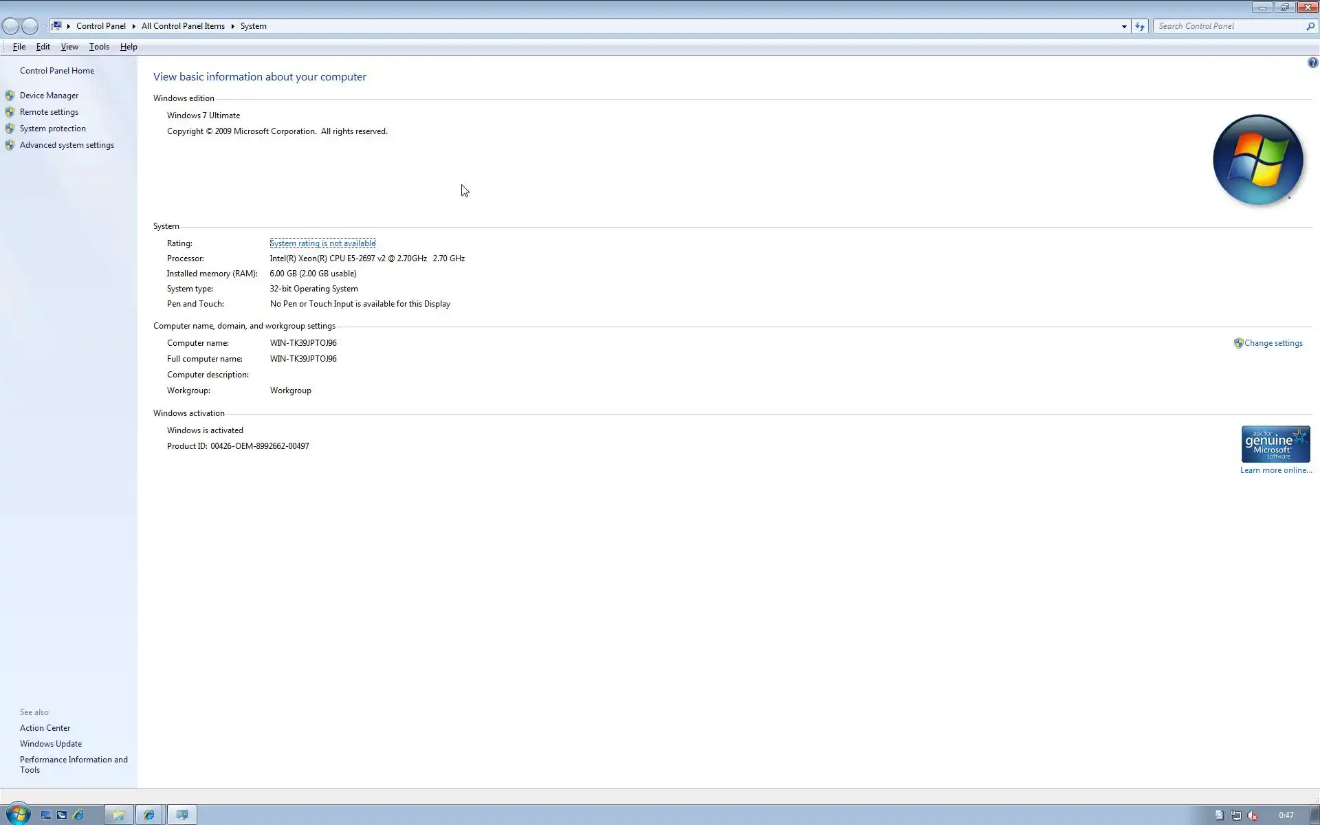Click the help question mark icon
The height and width of the screenshot is (825, 1320).
[x=1312, y=63]
